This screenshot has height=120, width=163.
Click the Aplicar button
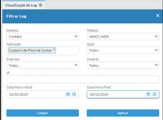point(123,113)
